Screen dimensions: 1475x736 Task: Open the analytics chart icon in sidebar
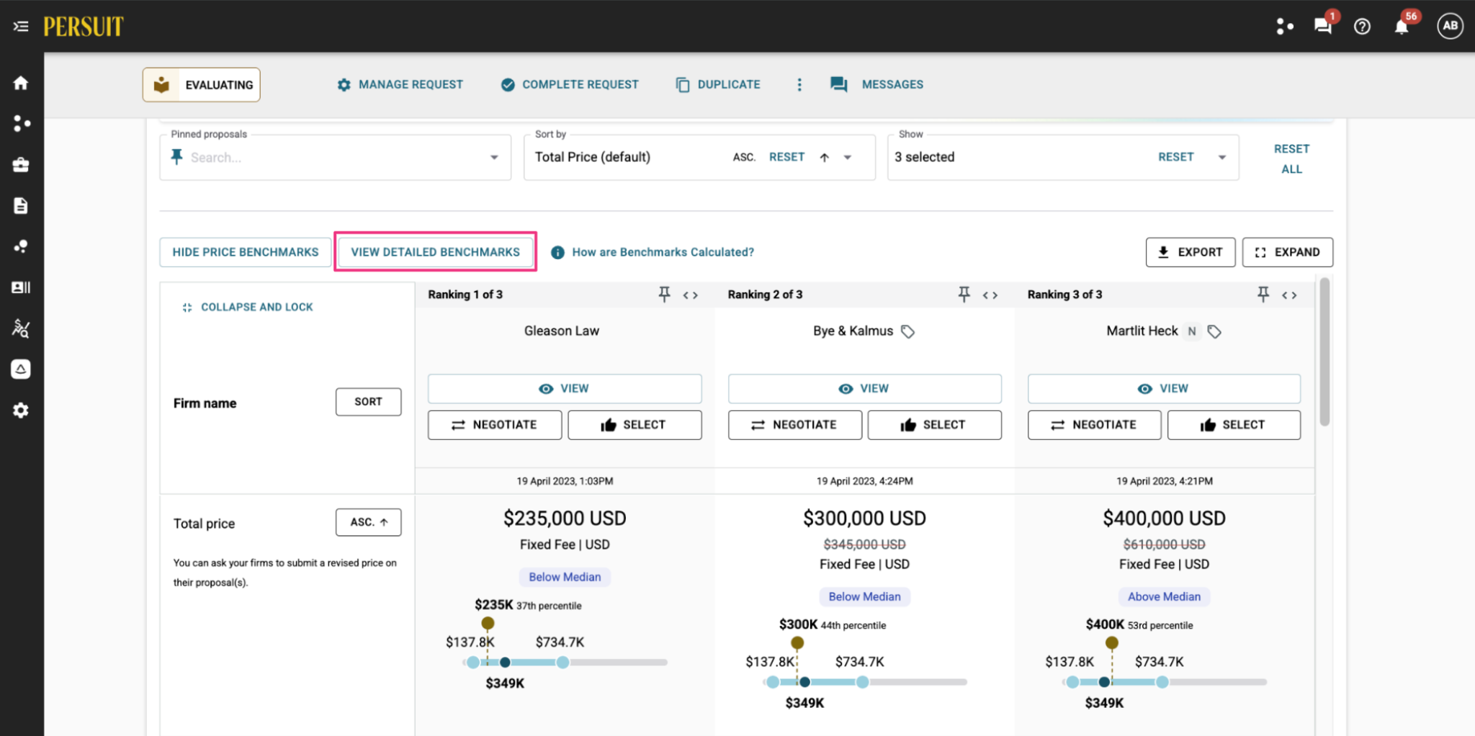21,328
